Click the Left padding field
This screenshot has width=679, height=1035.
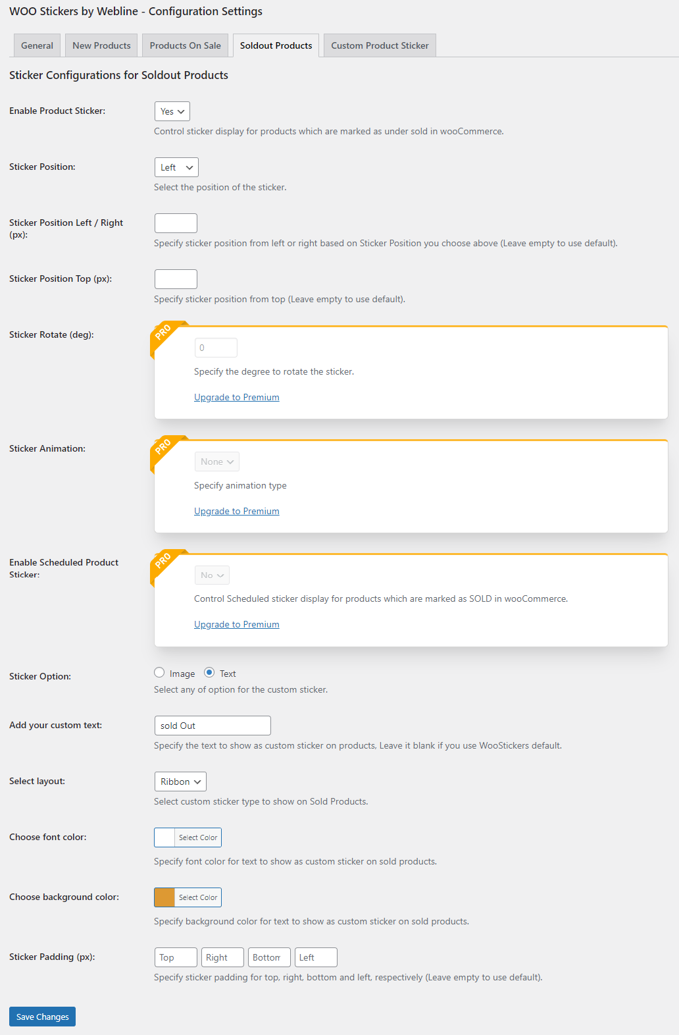tap(316, 957)
